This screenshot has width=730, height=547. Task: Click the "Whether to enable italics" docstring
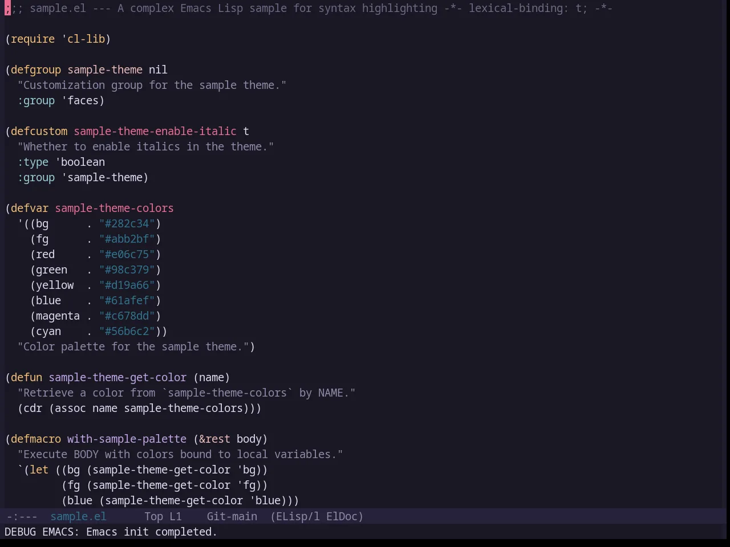[145, 146]
